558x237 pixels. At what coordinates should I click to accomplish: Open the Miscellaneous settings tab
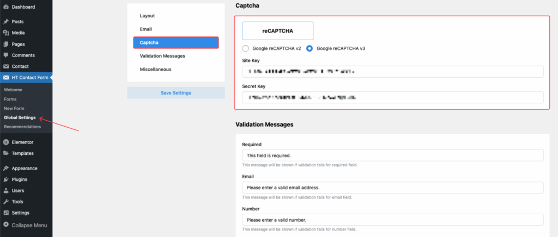coord(155,70)
